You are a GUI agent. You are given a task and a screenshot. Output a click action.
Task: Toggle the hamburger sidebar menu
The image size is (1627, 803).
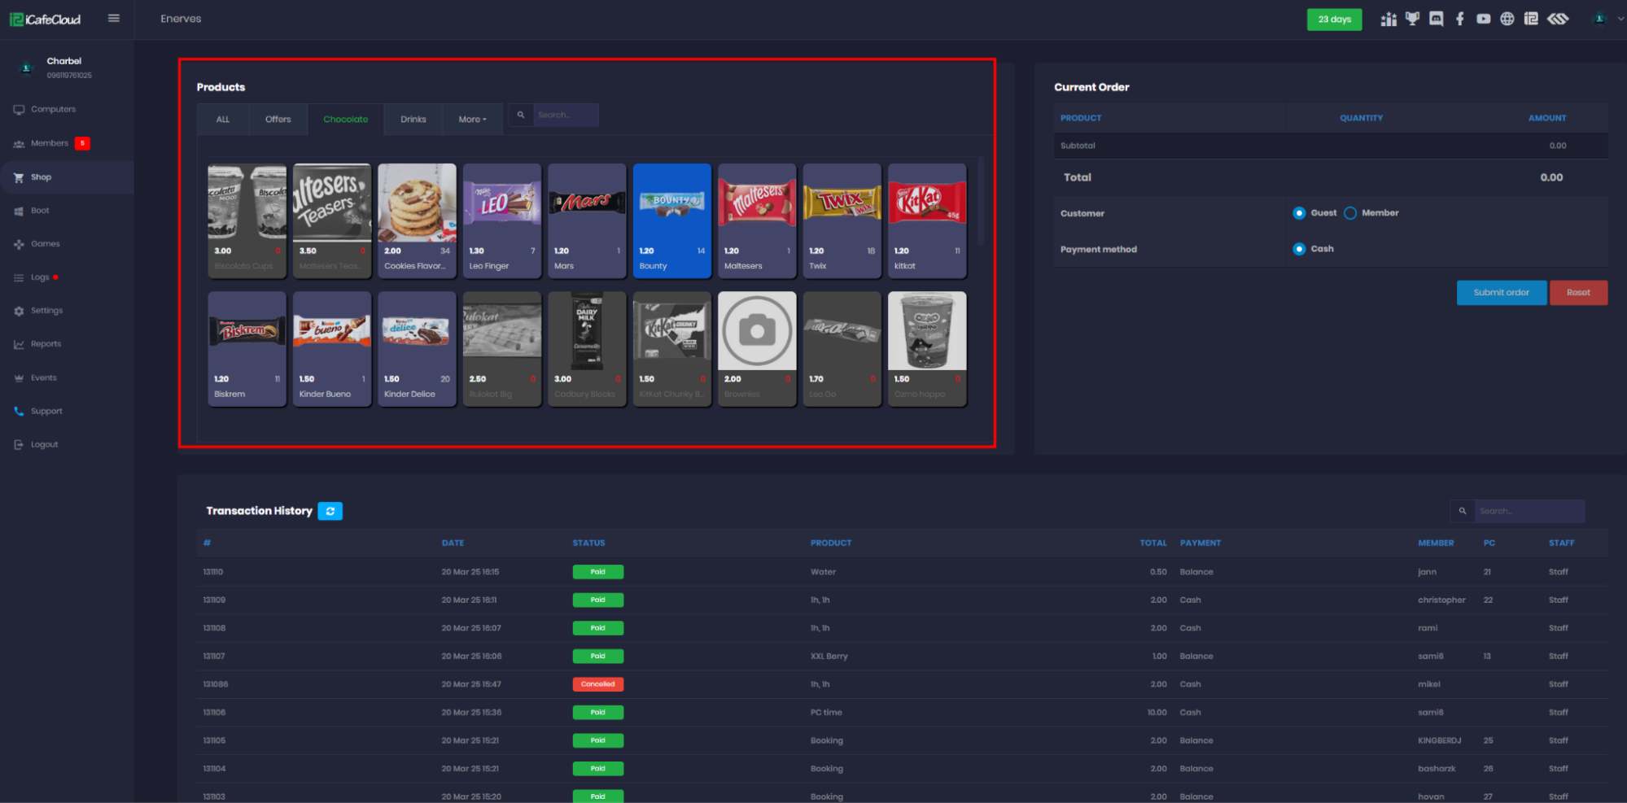pyautogui.click(x=114, y=19)
